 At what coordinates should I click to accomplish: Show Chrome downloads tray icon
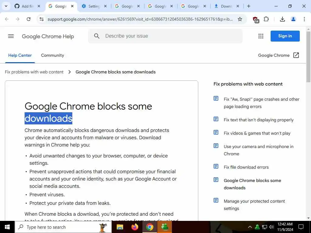coord(282,19)
